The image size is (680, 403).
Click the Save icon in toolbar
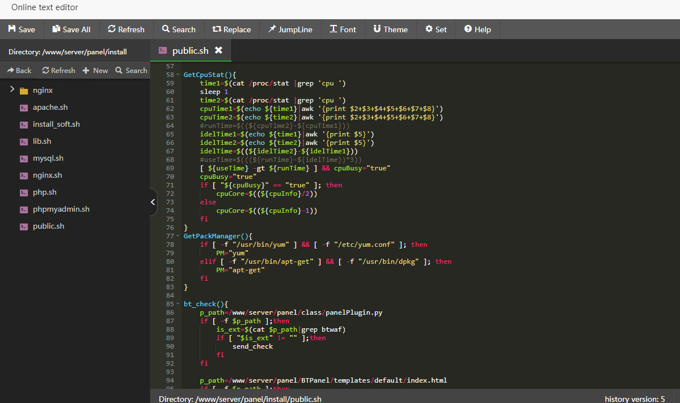[12, 29]
